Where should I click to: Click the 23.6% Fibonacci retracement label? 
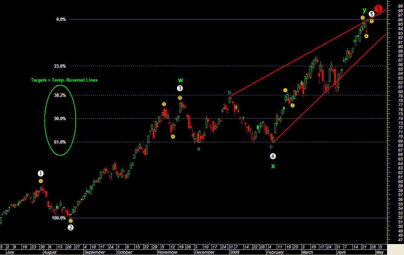[60, 66]
